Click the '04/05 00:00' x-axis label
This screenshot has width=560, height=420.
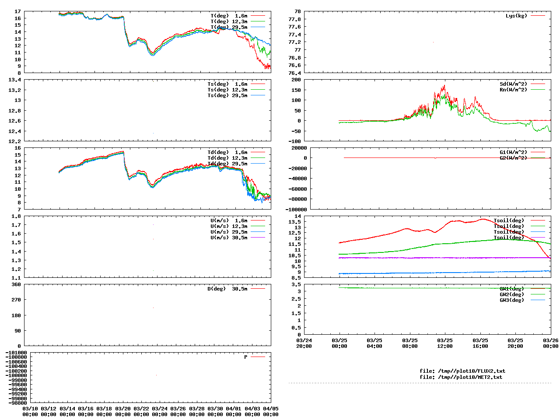pos(270,411)
